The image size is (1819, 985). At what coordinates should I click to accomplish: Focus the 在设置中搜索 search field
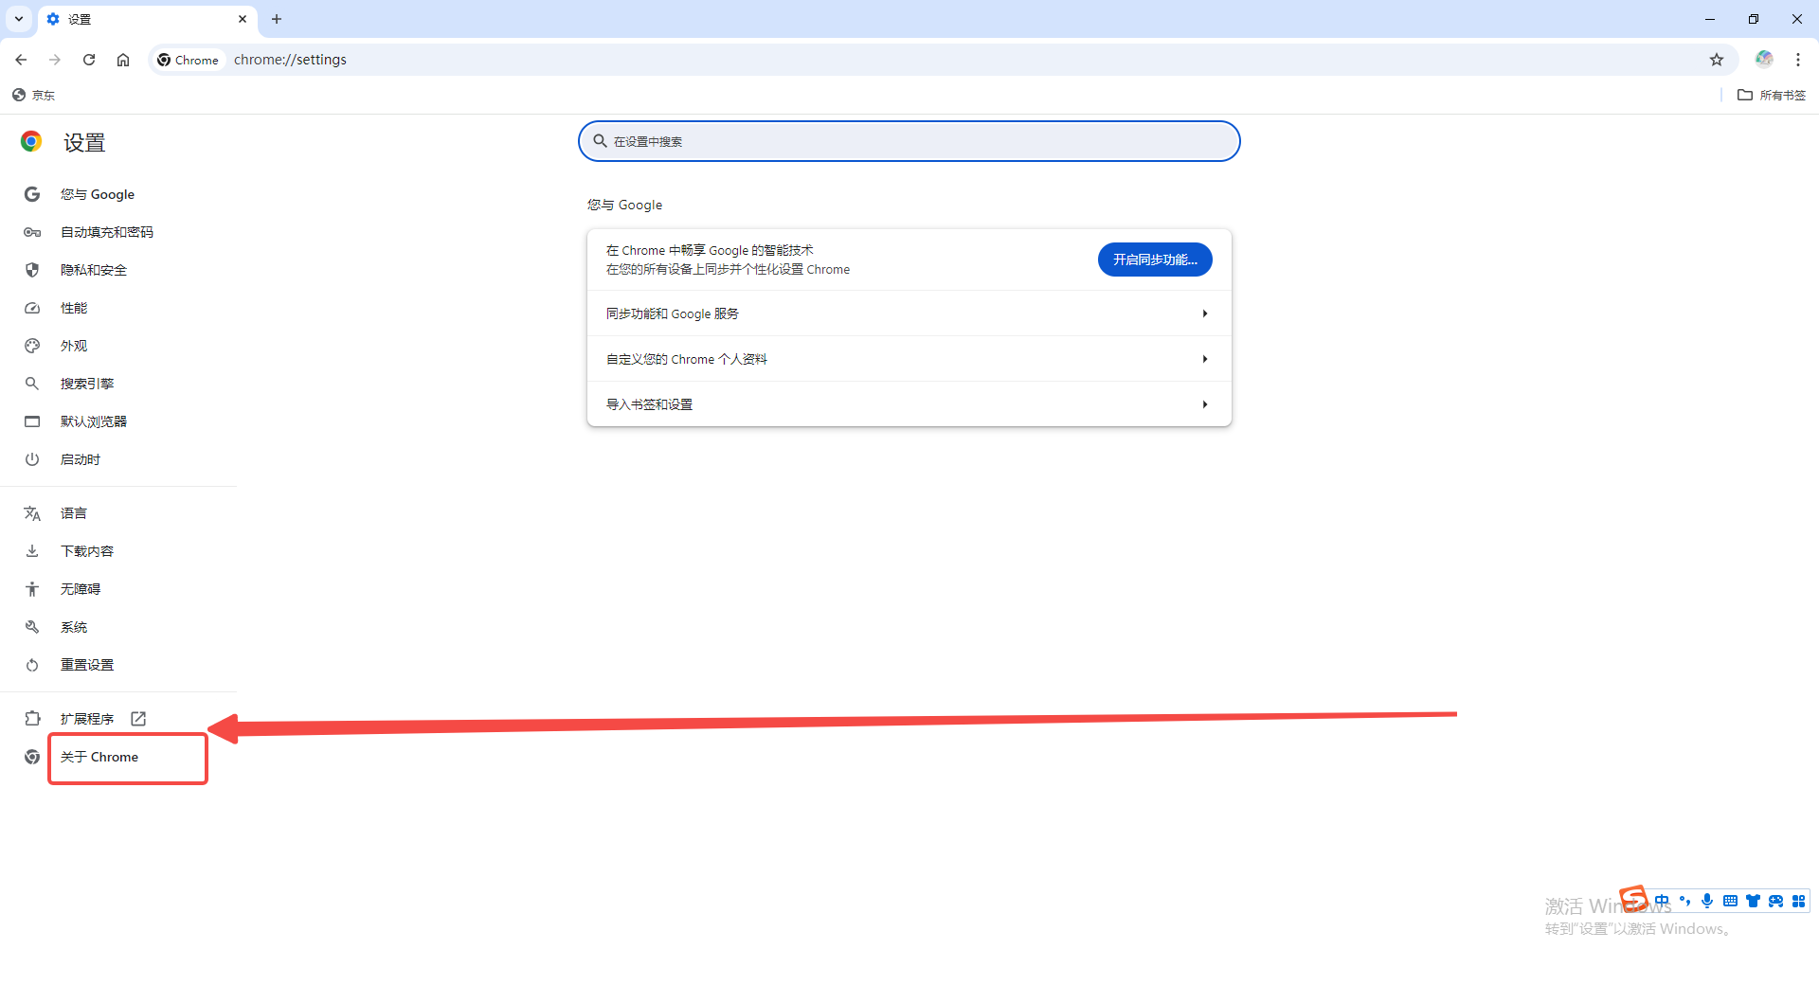(909, 141)
